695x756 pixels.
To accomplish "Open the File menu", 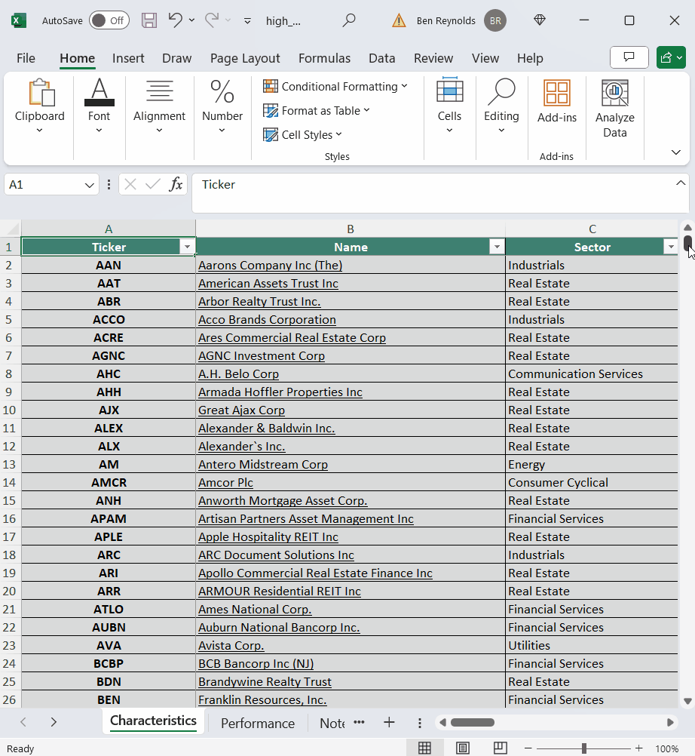I will [x=26, y=58].
